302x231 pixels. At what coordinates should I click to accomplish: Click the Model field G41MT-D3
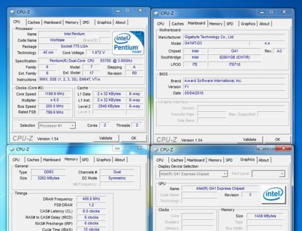coord(216,43)
